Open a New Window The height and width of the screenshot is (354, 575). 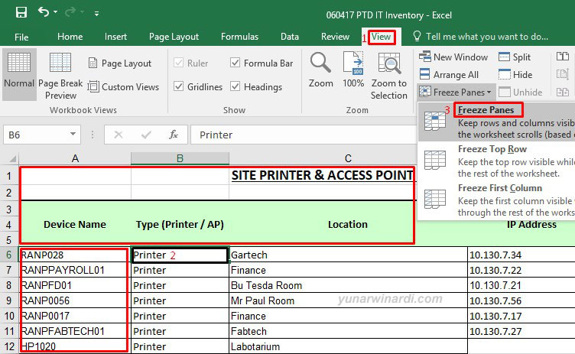coord(453,57)
